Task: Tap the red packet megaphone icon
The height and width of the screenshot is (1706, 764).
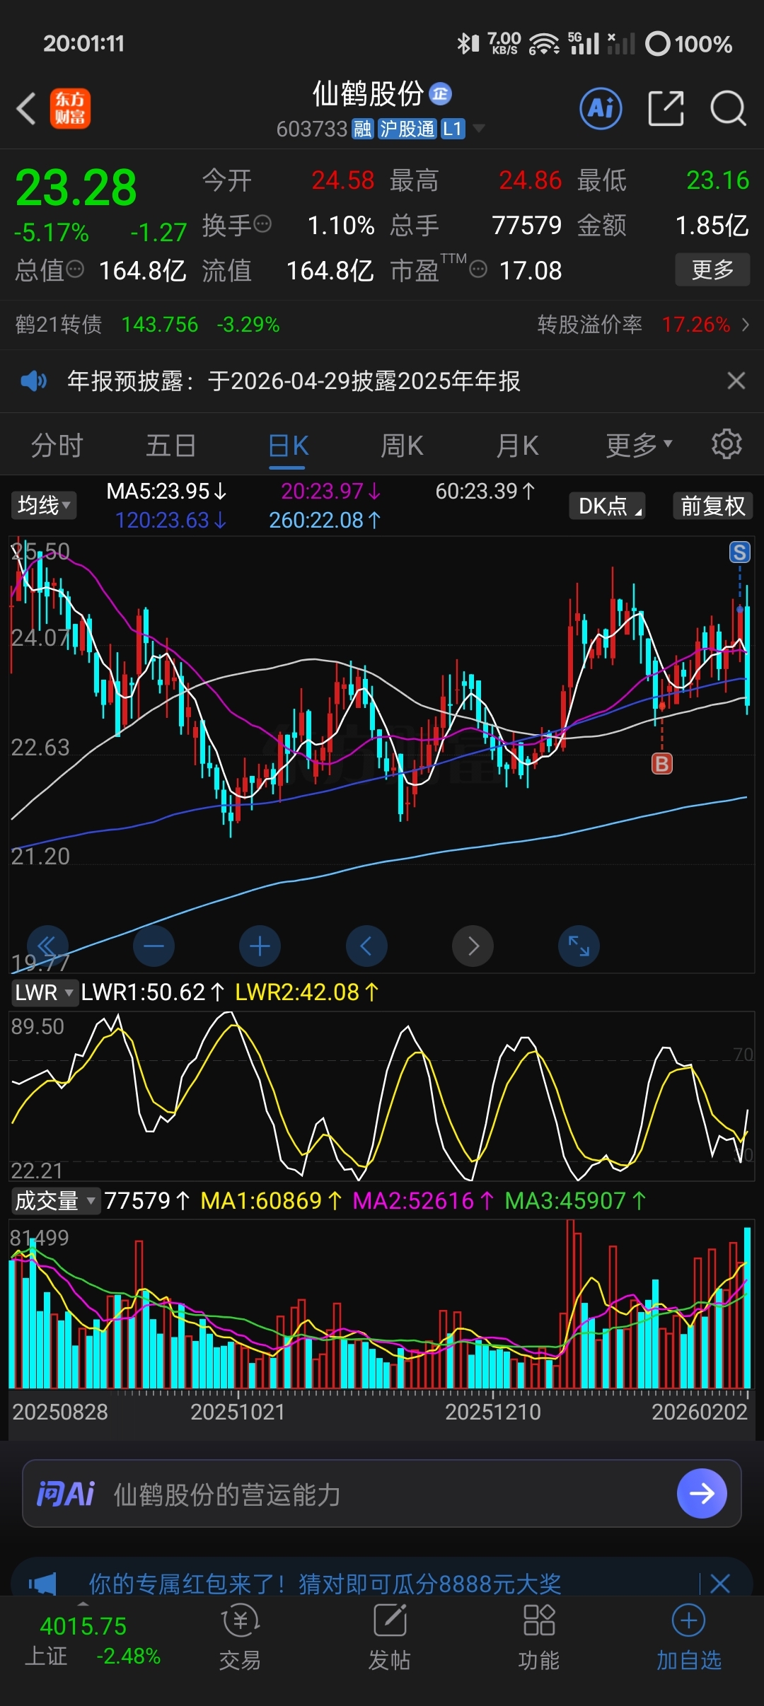Action: tap(42, 1583)
